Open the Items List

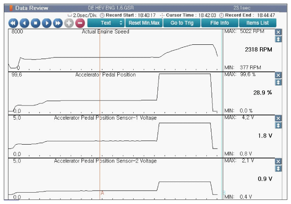pyautogui.click(x=257, y=23)
